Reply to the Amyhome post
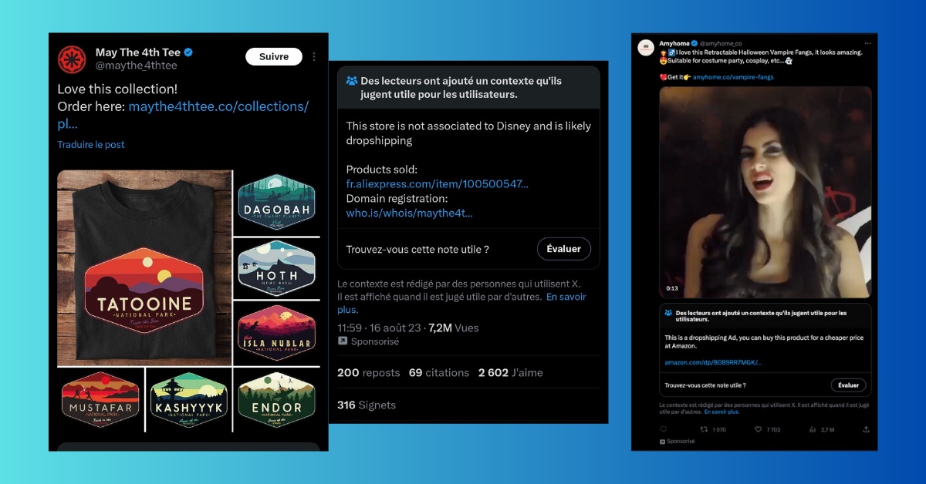This screenshot has width=926, height=484. [x=663, y=429]
